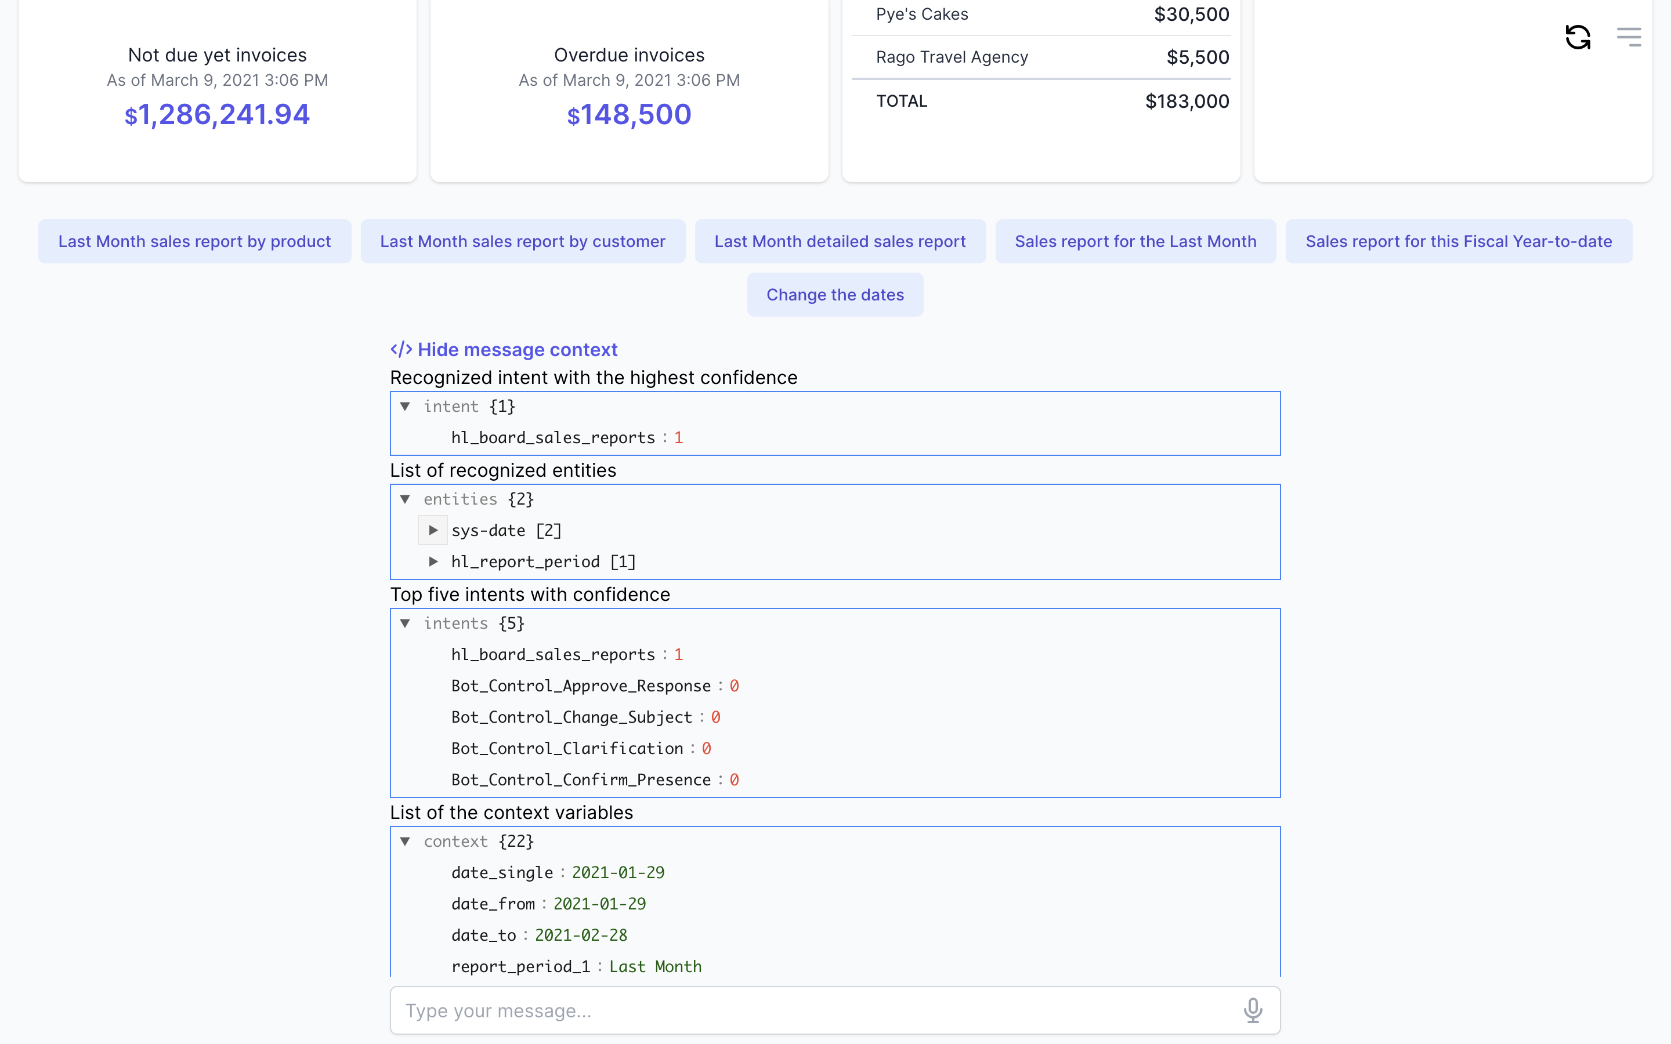
Task: Collapse the context {22} tree node
Action: (x=406, y=842)
